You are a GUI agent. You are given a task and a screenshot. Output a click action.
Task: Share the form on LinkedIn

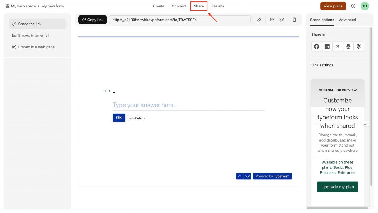pos(327,46)
